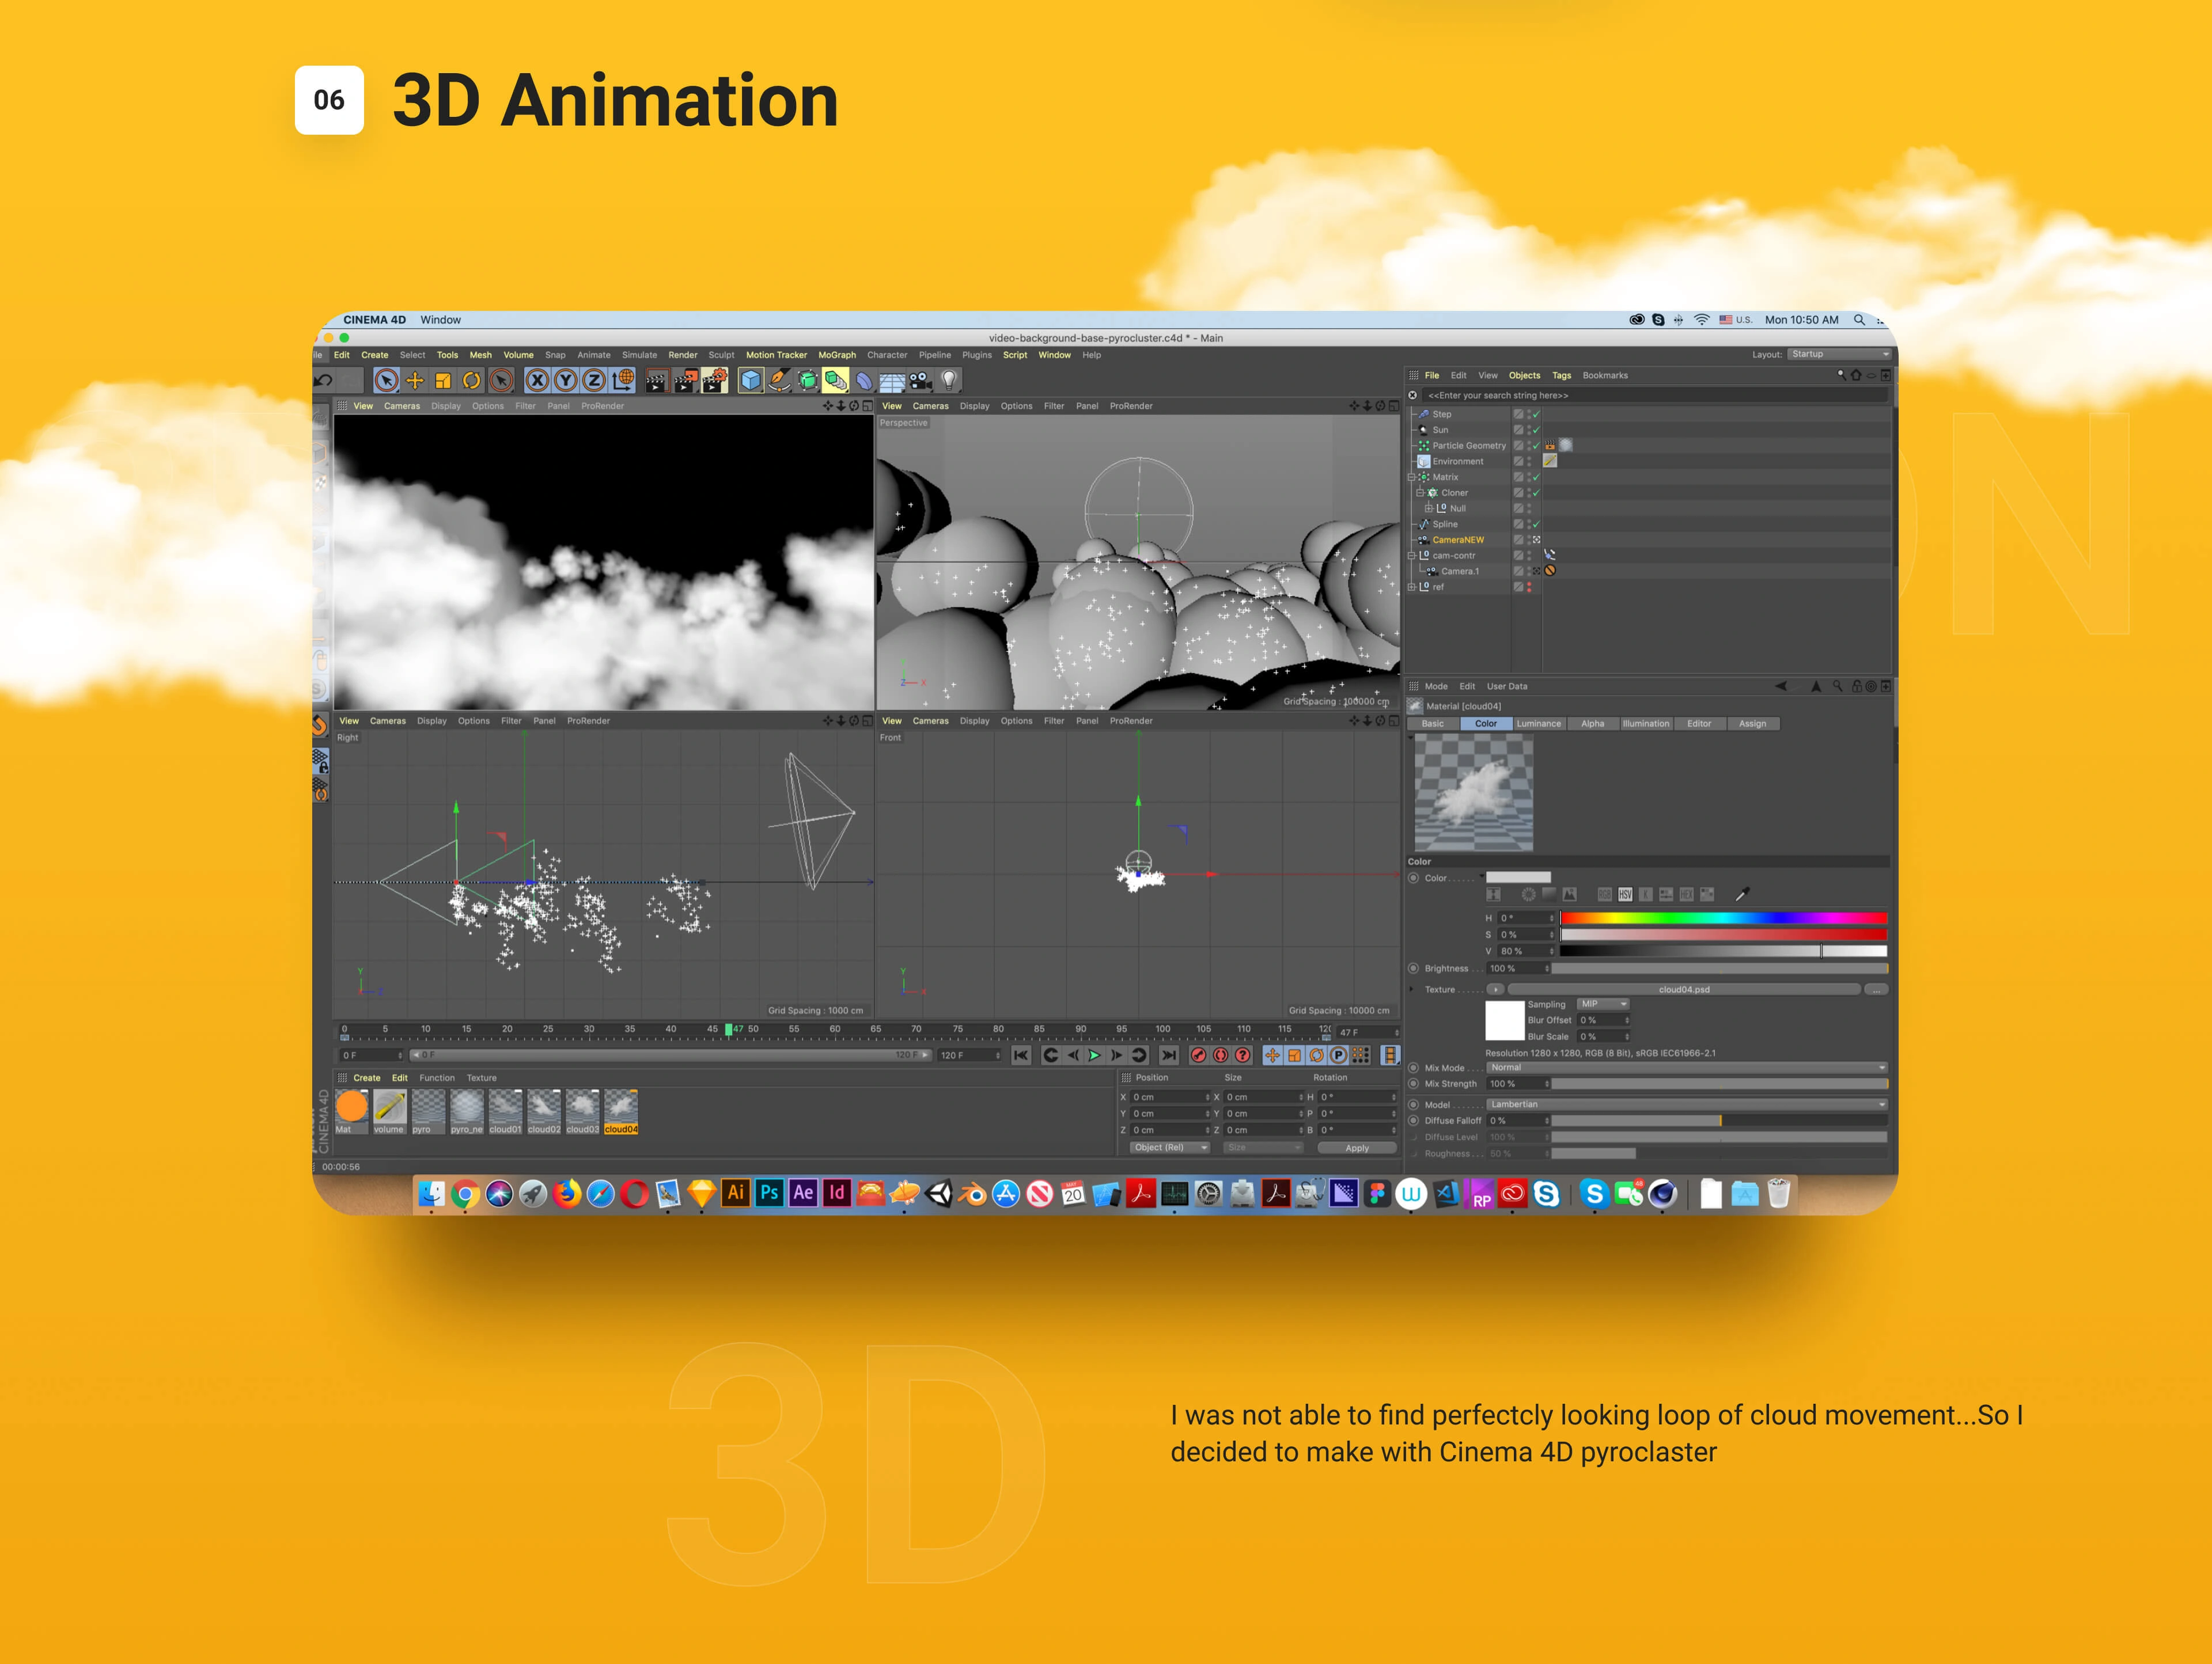The image size is (2212, 1664).
Task: Collapse the Matrix object tree
Action: pyautogui.click(x=1412, y=478)
